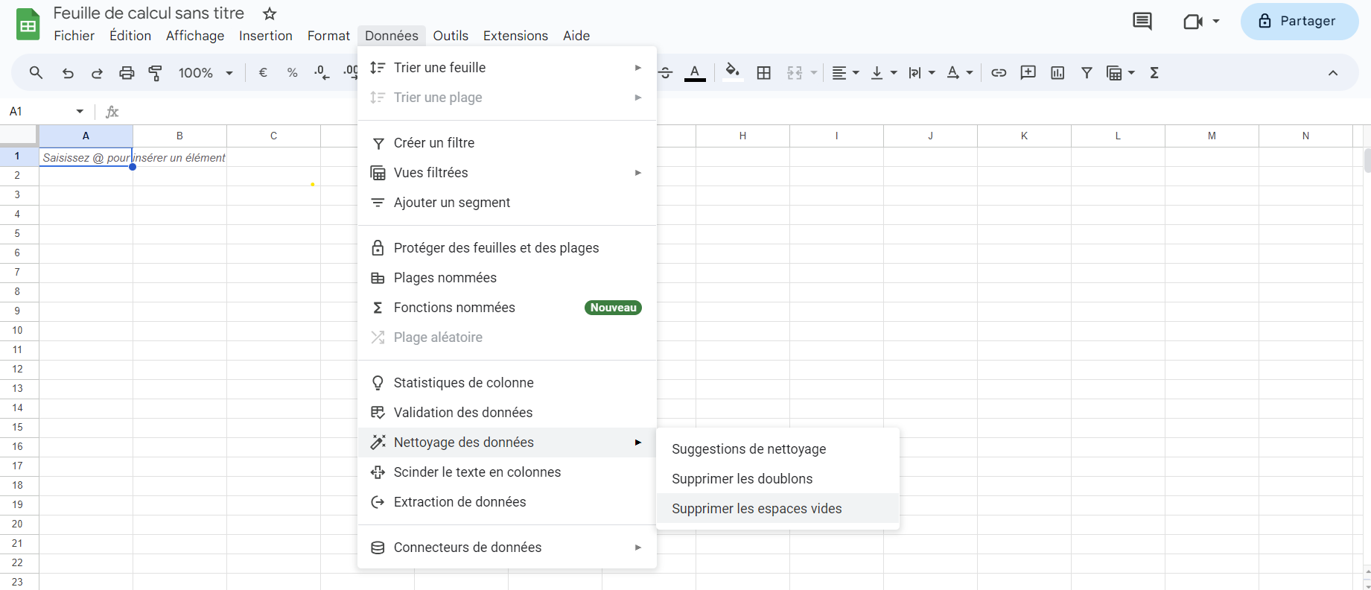Start a video meeting call
This screenshot has width=1371, height=590.
[1193, 21]
